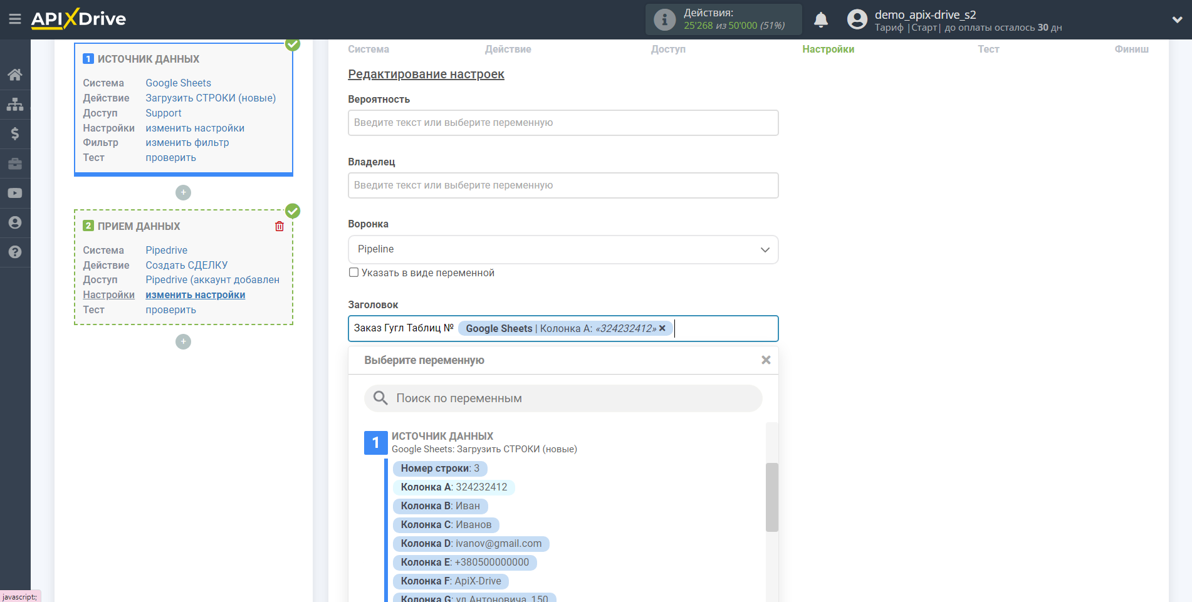Image resolution: width=1192 pixels, height=602 pixels.
Task: Click into the Владелец input field
Action: tap(563, 185)
